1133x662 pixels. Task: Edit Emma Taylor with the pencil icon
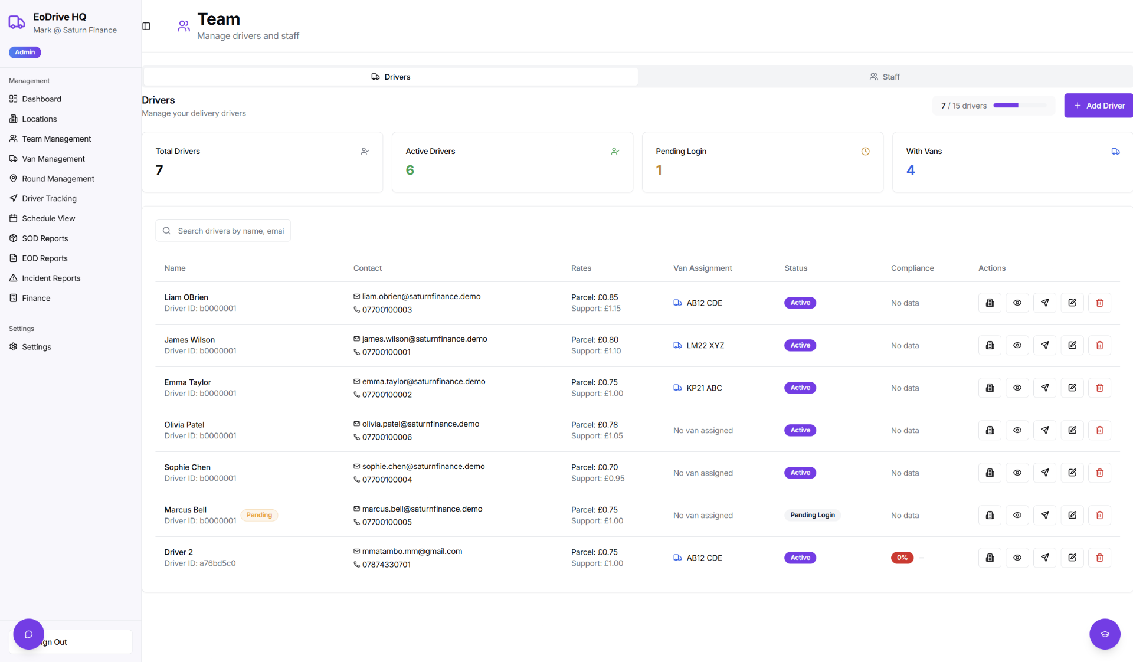pos(1072,388)
